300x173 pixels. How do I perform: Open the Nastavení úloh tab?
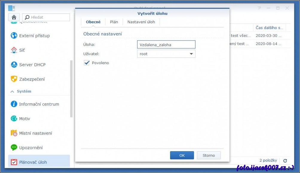click(x=141, y=22)
